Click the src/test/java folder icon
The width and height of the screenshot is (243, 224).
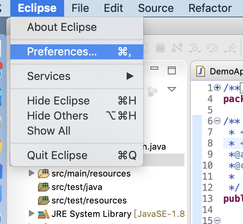(x=44, y=187)
